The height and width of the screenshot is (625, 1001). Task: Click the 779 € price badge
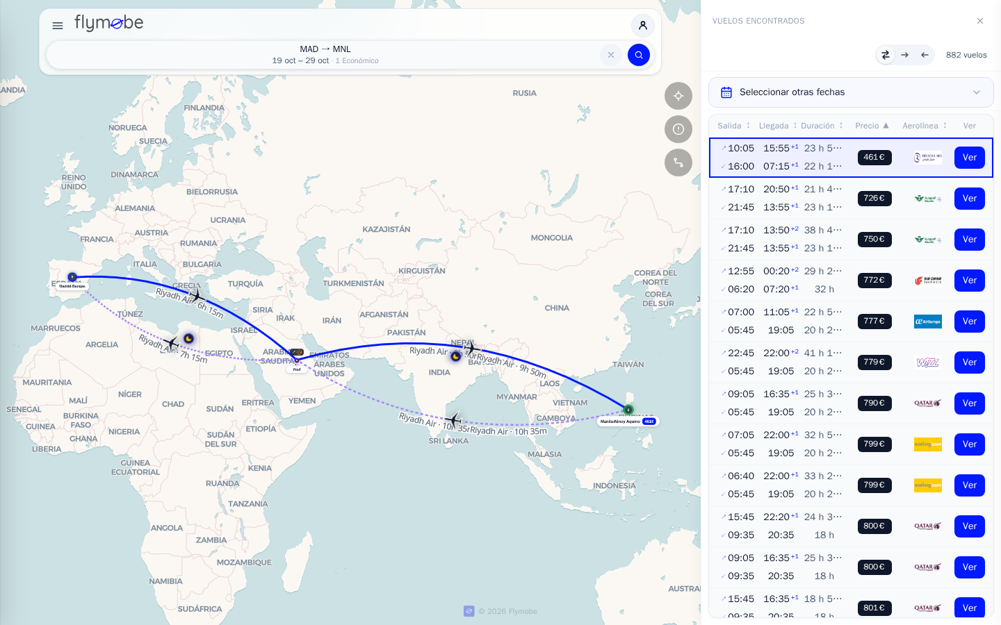(x=874, y=362)
